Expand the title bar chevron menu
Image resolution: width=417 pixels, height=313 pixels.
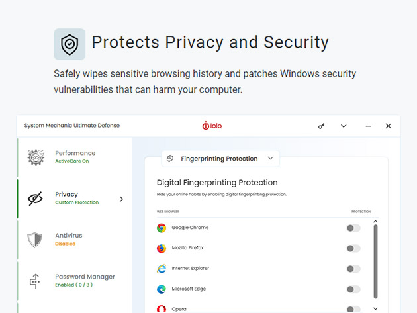[344, 126]
